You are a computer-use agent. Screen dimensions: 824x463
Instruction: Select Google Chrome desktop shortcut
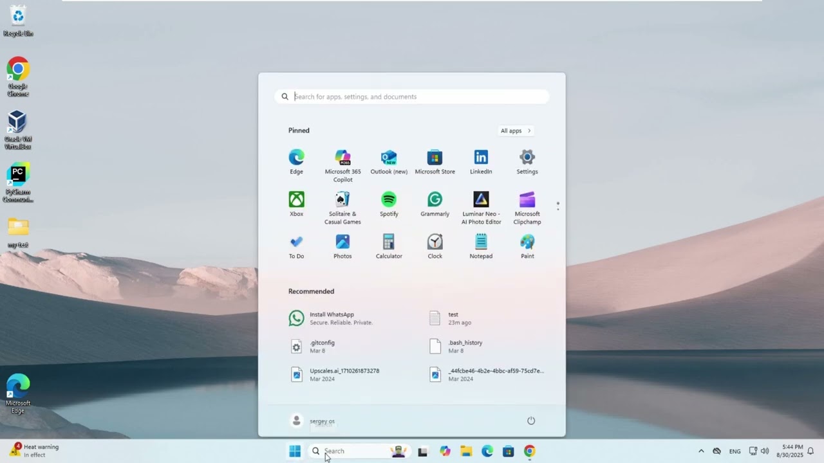point(18,77)
